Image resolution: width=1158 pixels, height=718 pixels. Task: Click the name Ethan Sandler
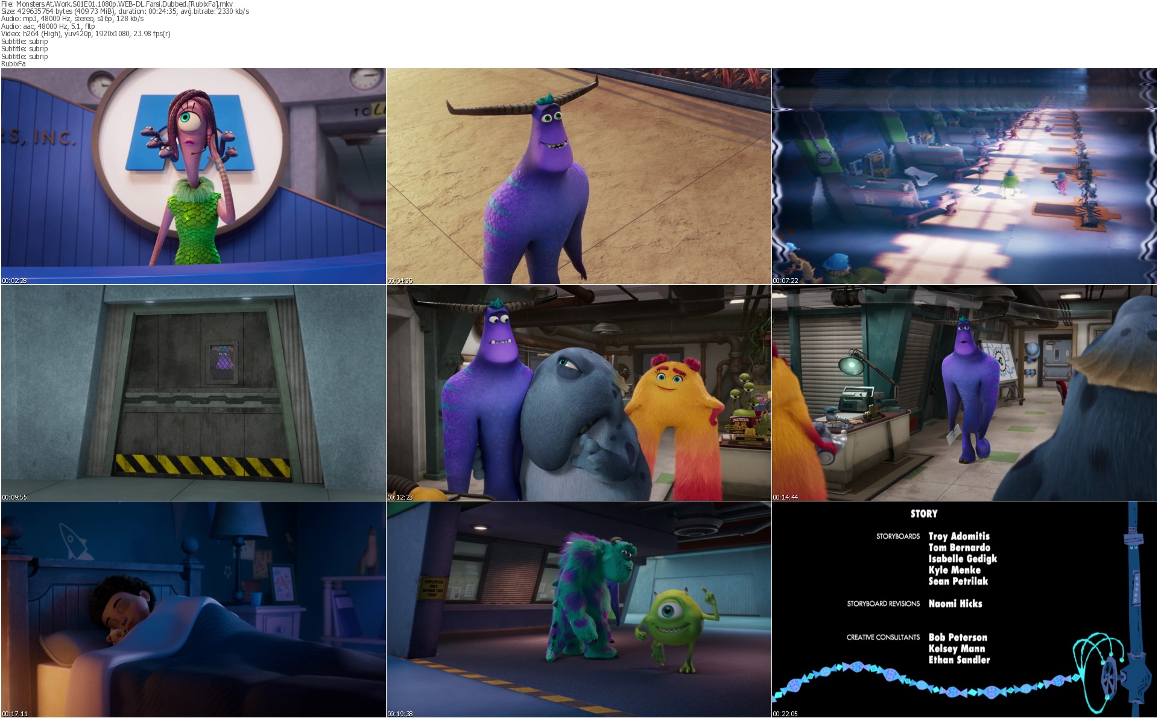[x=959, y=660]
